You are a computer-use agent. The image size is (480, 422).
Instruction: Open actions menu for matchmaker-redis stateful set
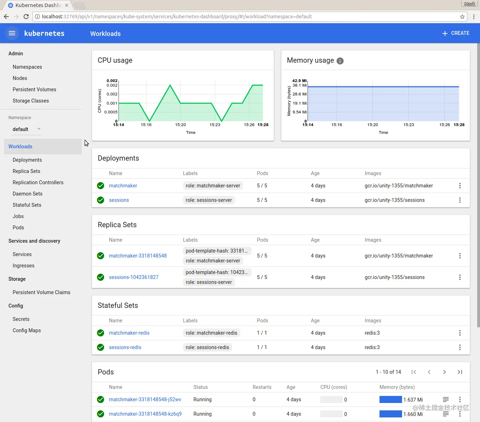(x=460, y=333)
